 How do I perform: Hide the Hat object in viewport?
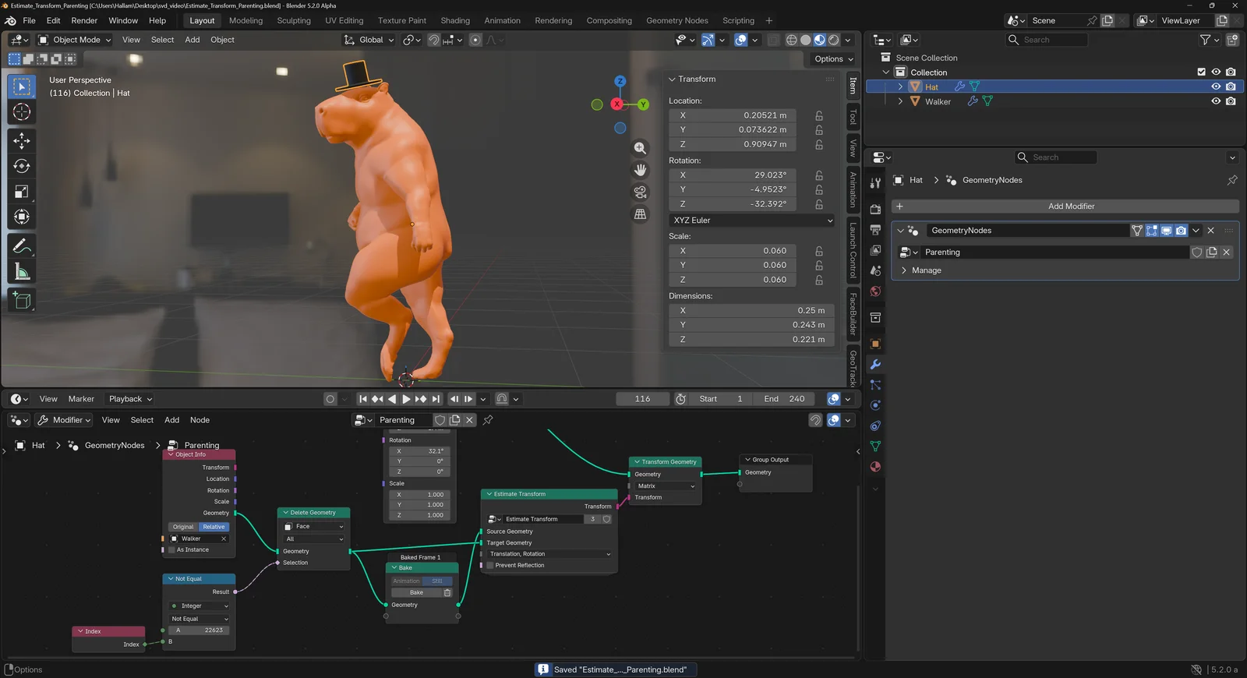[1216, 87]
